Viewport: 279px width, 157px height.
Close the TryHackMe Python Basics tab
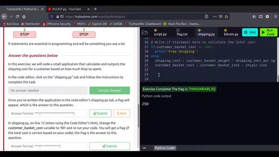click(x=42, y=9)
